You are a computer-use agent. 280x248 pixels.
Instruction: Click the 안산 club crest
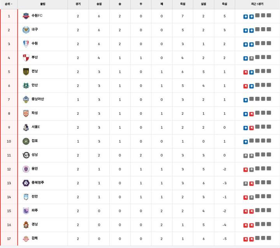tap(26, 86)
